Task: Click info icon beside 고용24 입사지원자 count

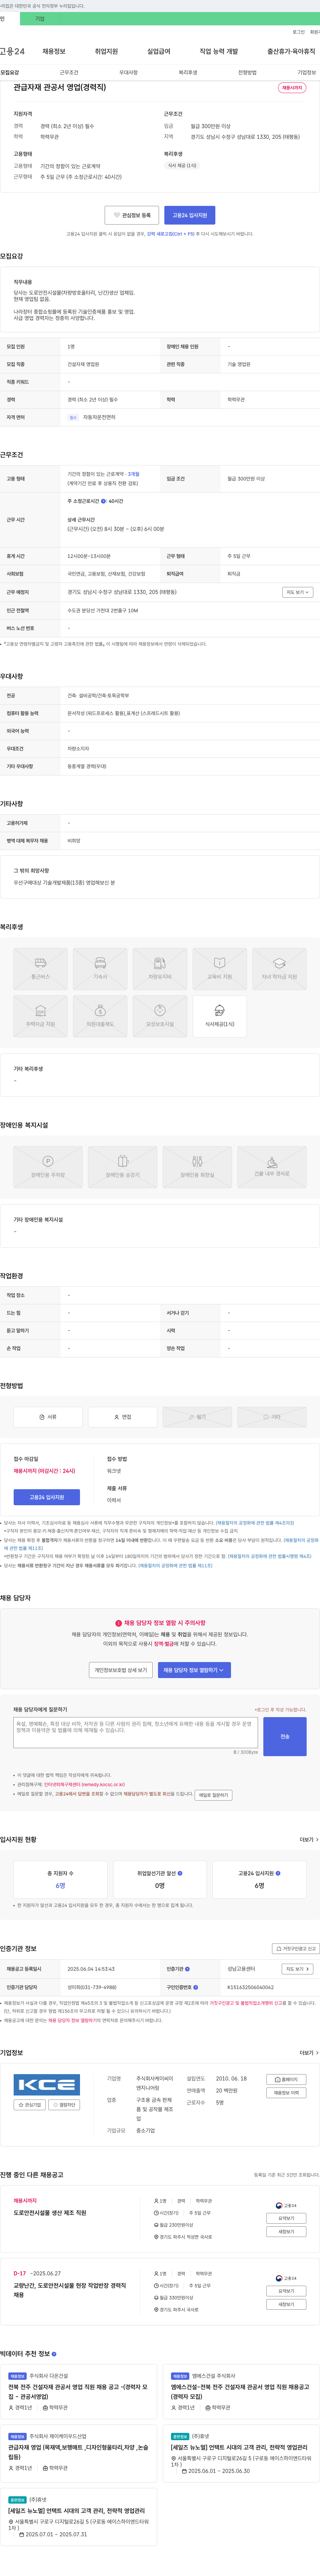Action: click(x=278, y=1873)
